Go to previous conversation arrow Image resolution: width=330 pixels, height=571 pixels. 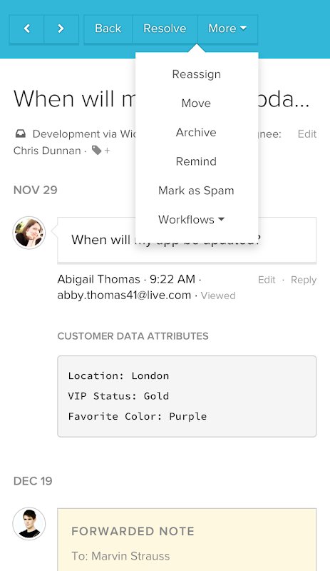tap(26, 29)
